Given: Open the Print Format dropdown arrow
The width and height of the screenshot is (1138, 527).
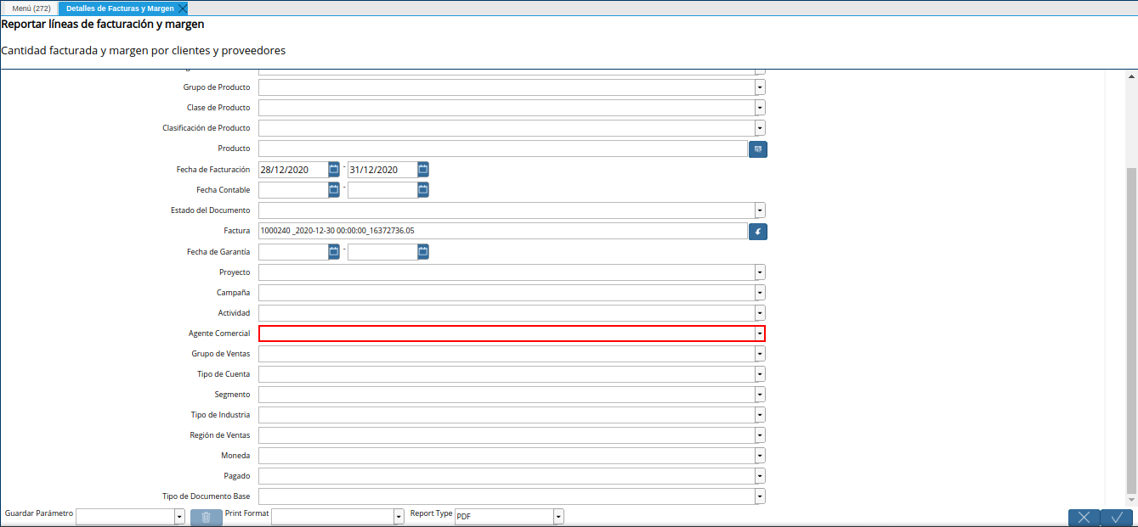Looking at the screenshot, I should pos(399,517).
